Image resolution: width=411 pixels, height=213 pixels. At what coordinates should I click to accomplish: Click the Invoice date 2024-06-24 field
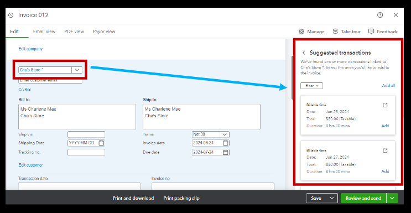[x=211, y=143]
